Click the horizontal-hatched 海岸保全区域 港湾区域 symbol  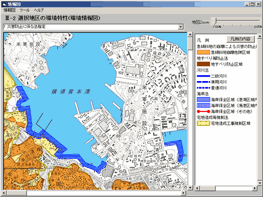203,99
